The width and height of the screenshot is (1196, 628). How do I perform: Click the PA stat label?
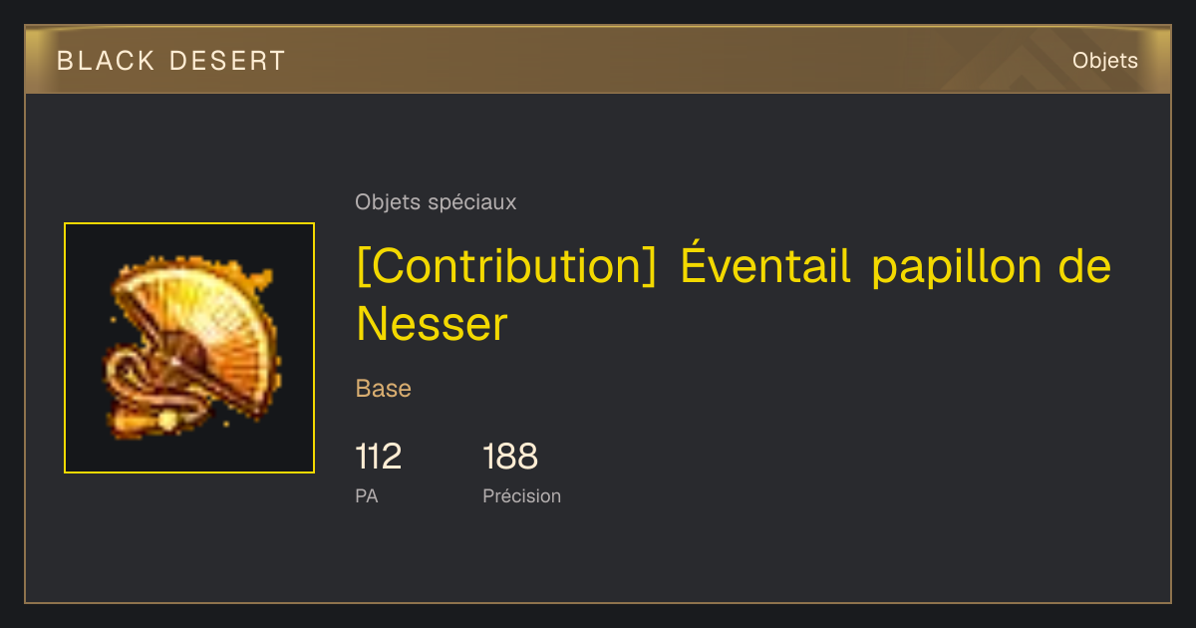pyautogui.click(x=366, y=495)
